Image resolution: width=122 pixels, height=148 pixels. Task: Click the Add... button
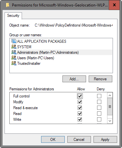pyautogui.click(x=74, y=79)
